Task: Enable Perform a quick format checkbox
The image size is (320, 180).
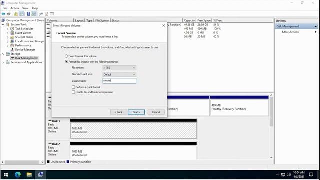Action: tap(73, 87)
